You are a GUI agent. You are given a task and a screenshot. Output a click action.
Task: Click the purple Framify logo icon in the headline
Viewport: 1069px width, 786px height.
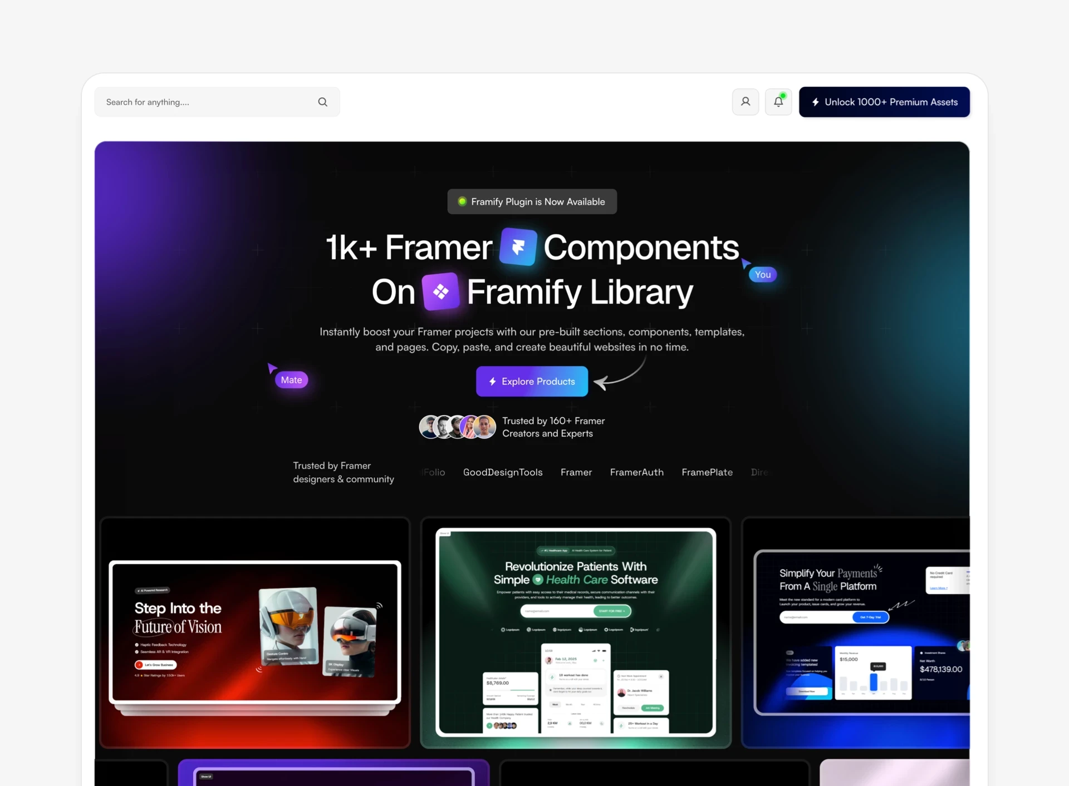pyautogui.click(x=441, y=291)
